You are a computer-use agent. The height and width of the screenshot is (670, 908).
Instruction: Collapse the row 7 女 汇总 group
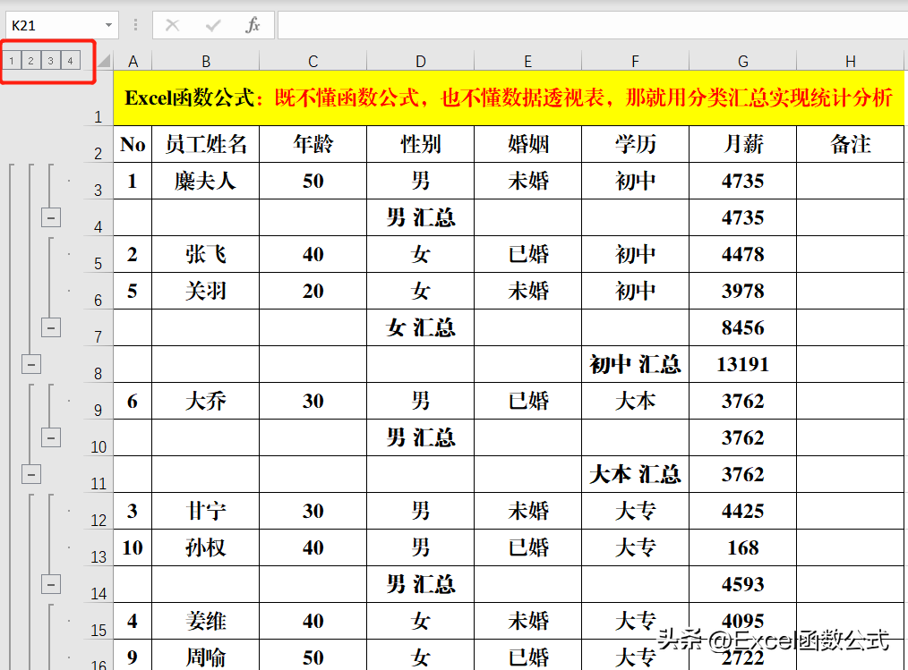(x=51, y=328)
